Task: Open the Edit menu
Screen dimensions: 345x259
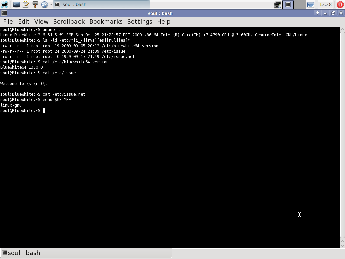Action: (x=24, y=21)
